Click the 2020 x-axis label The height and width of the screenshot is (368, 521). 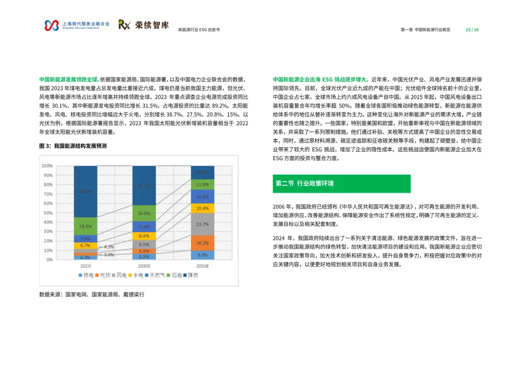[x=85, y=266]
